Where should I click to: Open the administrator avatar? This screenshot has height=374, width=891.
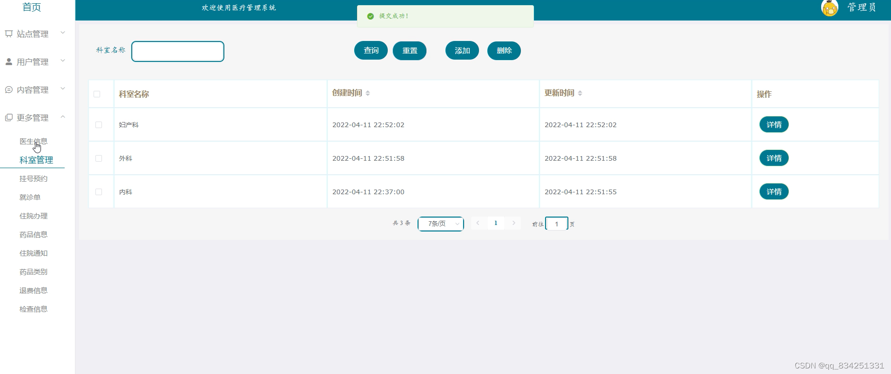pyautogui.click(x=830, y=8)
